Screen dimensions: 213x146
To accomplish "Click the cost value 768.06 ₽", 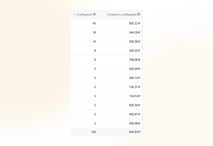I will (x=135, y=60).
